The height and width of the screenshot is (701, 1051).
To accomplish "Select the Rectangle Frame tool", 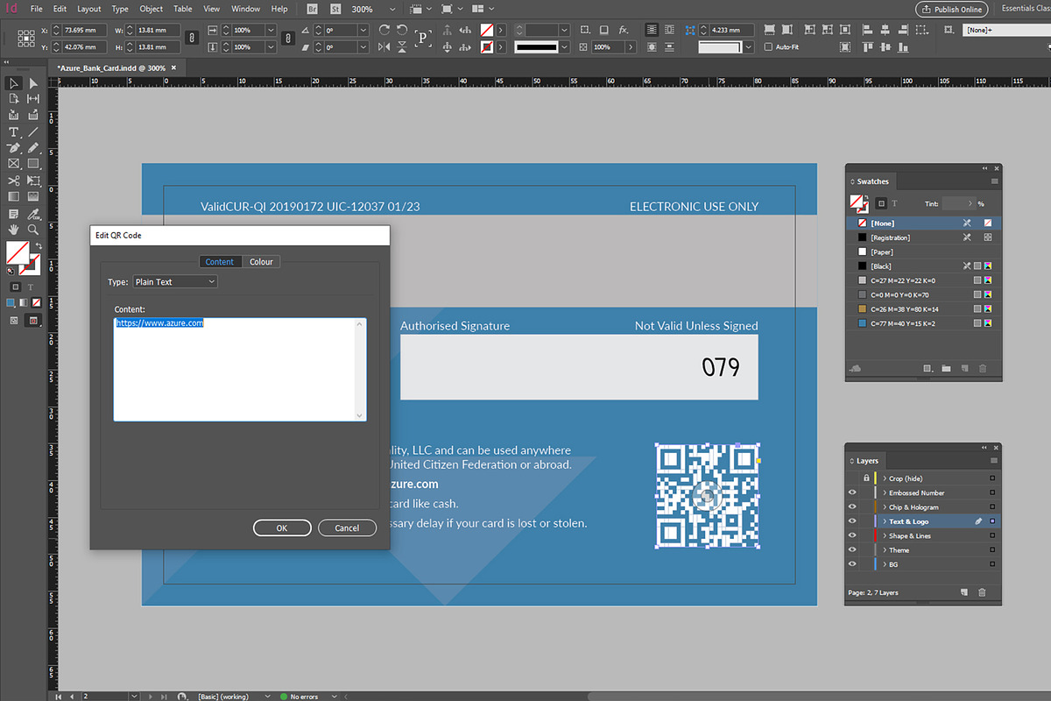I will tap(13, 164).
